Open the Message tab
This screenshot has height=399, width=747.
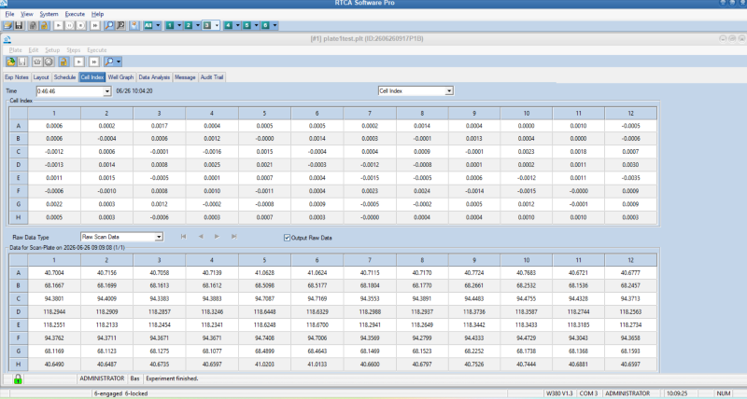click(185, 77)
